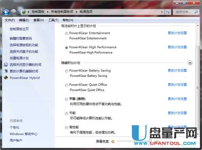The width and height of the screenshot is (202, 150).
Task: Collapse the 隐藏附加计划 section chevron
Action: point(190,63)
